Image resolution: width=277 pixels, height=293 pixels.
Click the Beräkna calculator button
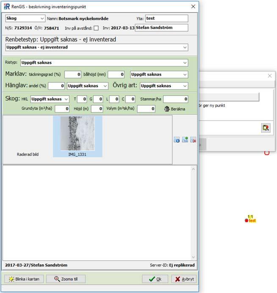click(175, 109)
